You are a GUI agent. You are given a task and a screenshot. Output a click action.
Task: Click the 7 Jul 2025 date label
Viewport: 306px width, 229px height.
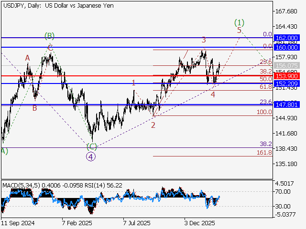(x=137, y=223)
